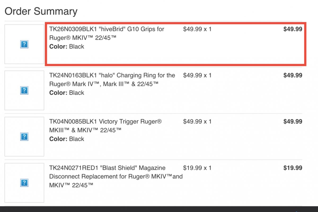318x212 pixels.
Task: Click the thumbnail box for halo Charging Ring
Action: coord(24,90)
